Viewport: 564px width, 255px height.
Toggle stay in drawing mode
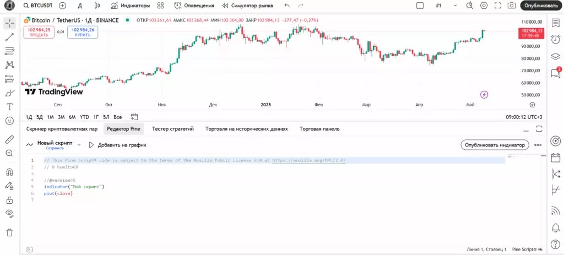point(10,186)
